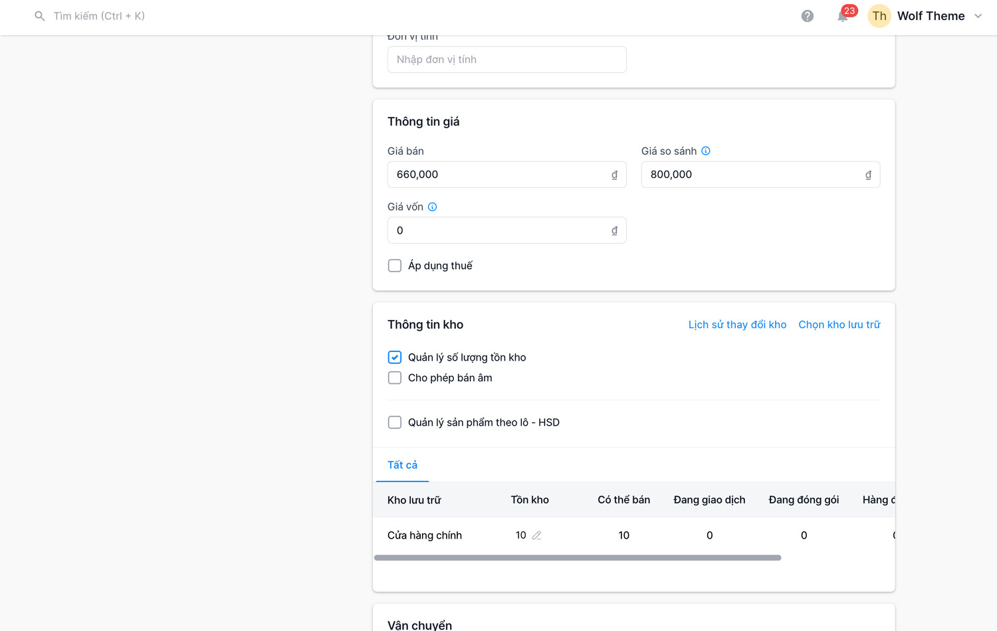
Task: Click the Giá bán input 660,000
Action: [x=507, y=175]
